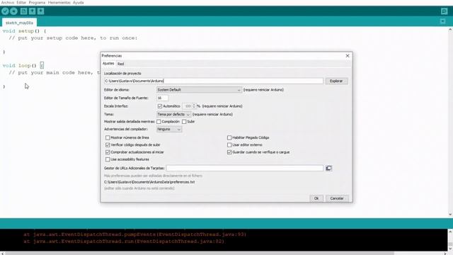The width and height of the screenshot is (453, 255).
Task: Switch to the Red tab
Action: coord(121,64)
